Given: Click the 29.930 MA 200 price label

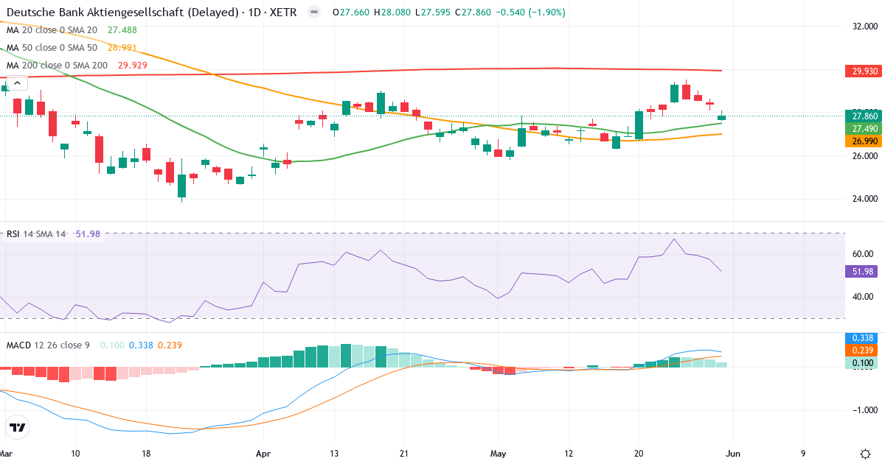Looking at the screenshot, I should point(864,71).
